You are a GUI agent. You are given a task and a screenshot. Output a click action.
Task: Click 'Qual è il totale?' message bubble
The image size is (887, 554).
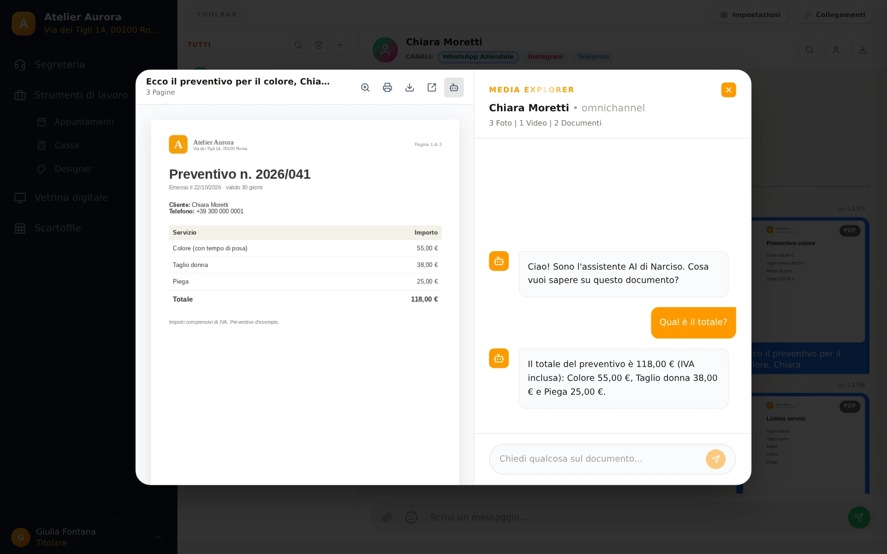point(693,322)
